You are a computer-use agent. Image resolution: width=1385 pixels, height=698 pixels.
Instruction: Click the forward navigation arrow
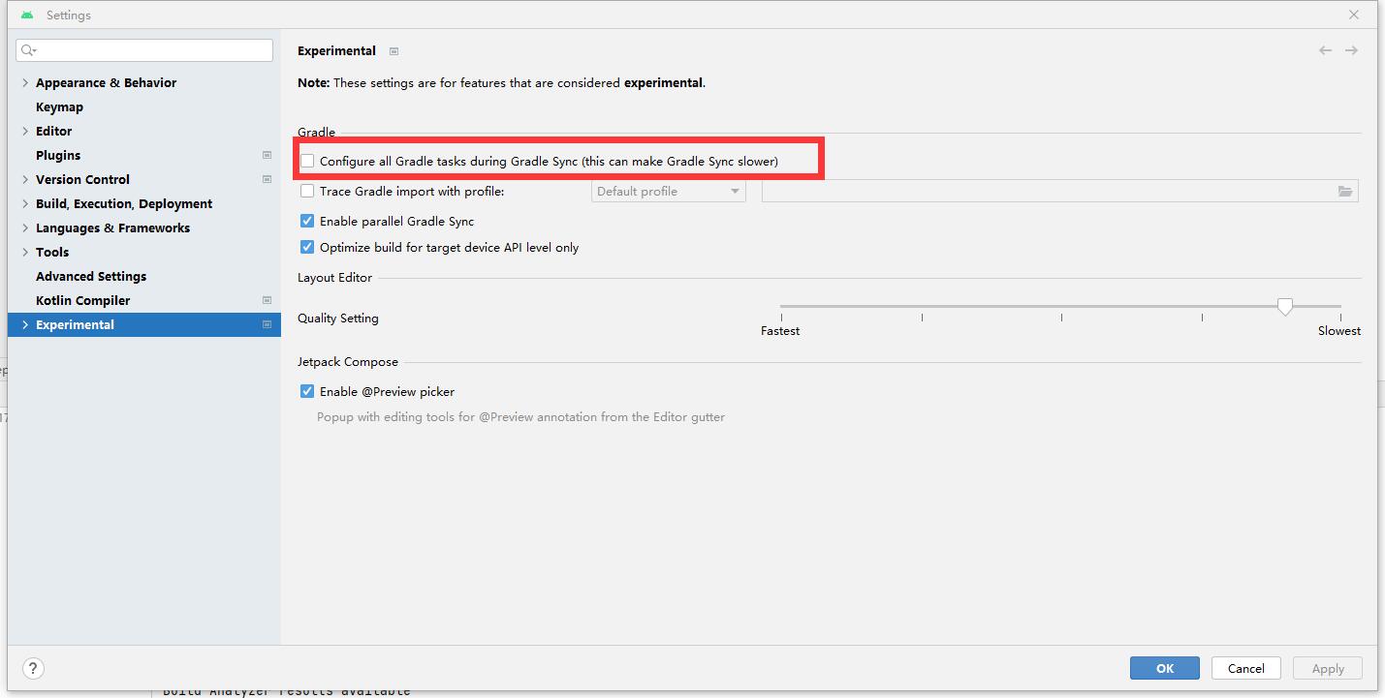point(1351,50)
